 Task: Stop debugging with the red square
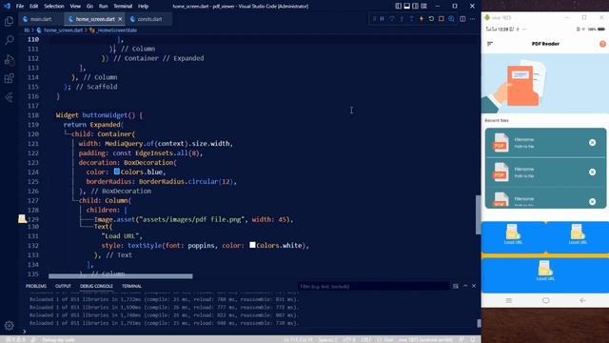(442, 19)
